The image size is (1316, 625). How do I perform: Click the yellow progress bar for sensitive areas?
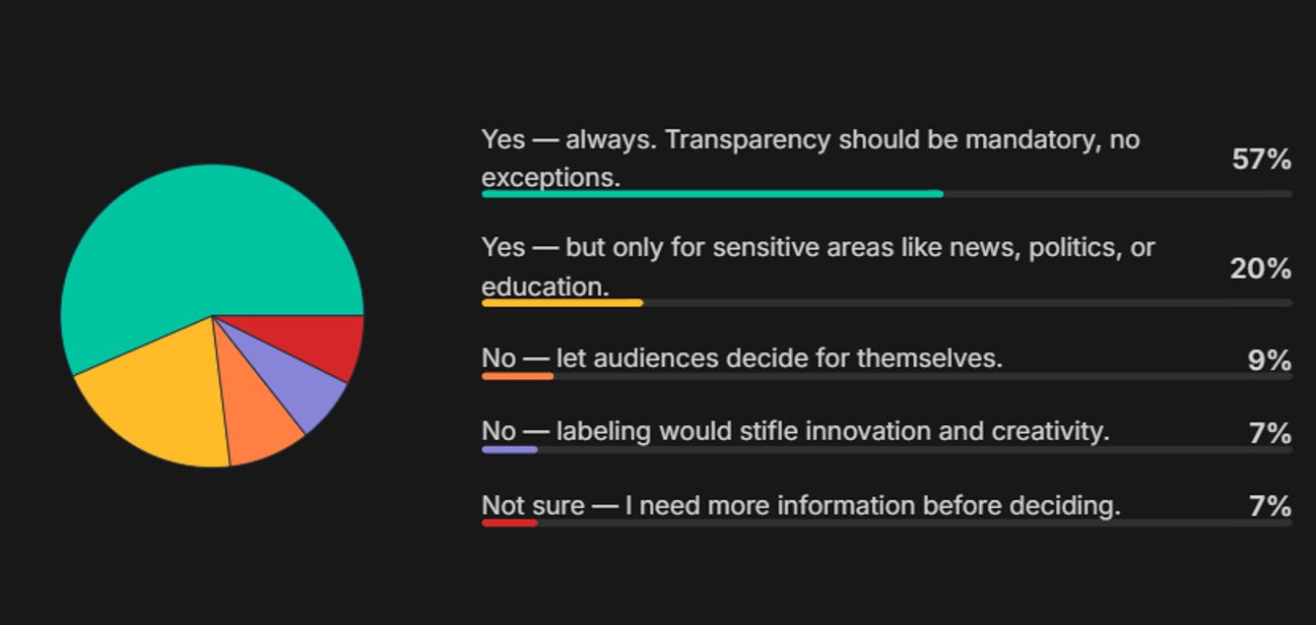click(561, 303)
